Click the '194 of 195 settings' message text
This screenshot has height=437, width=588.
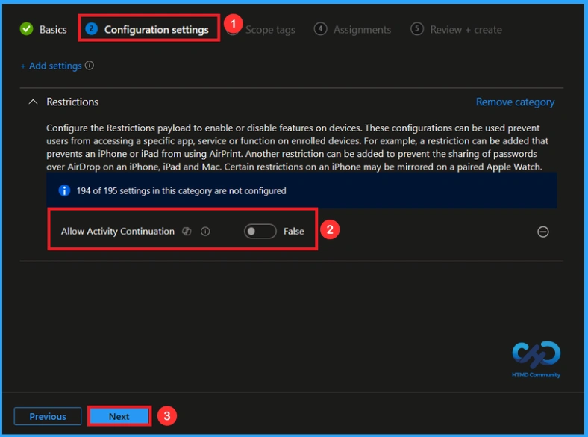[181, 190]
